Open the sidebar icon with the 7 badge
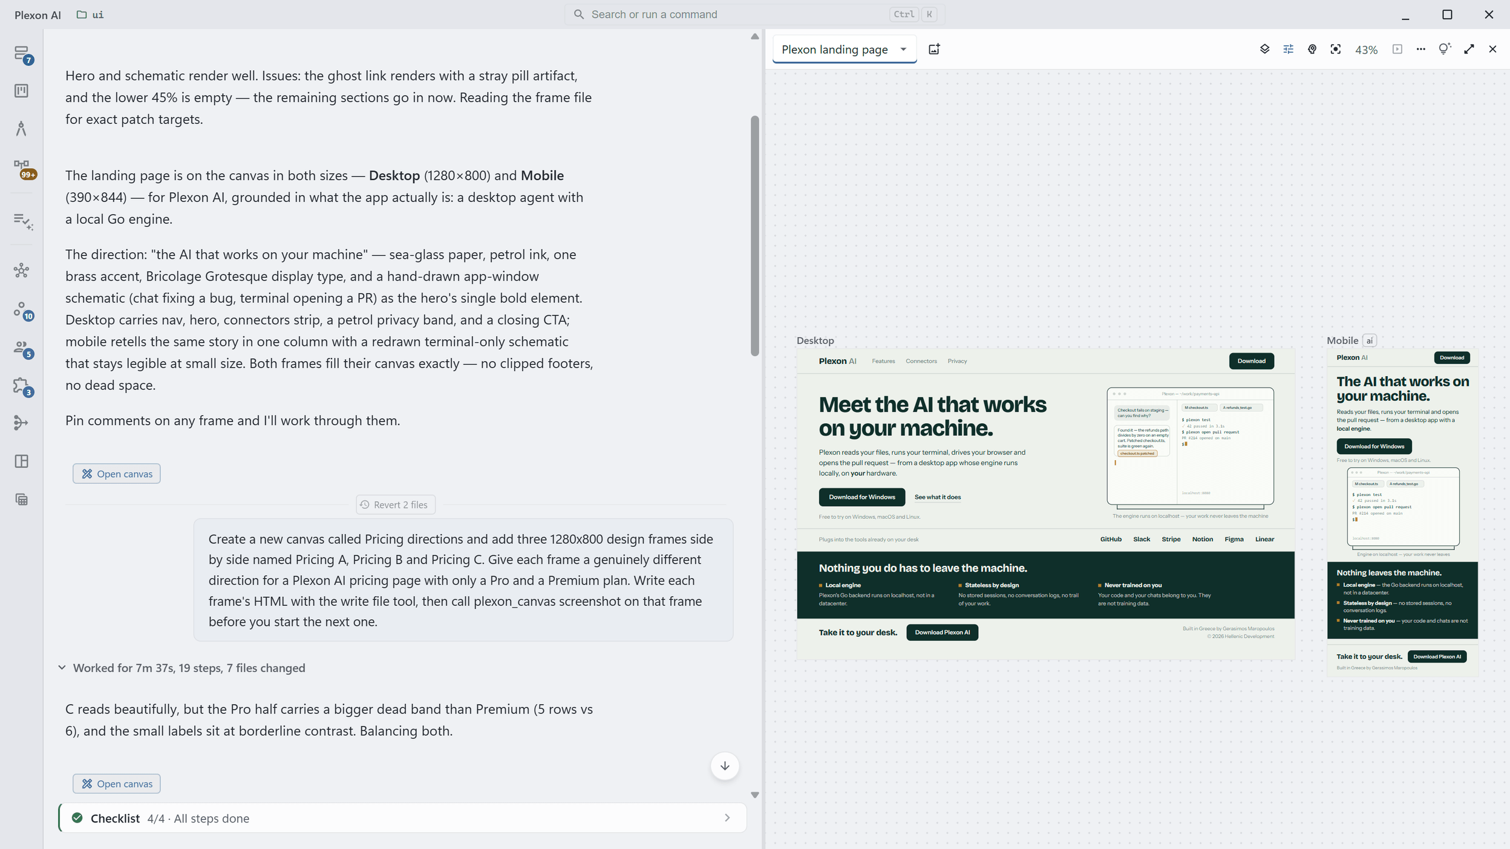1510x849 pixels. (x=22, y=54)
